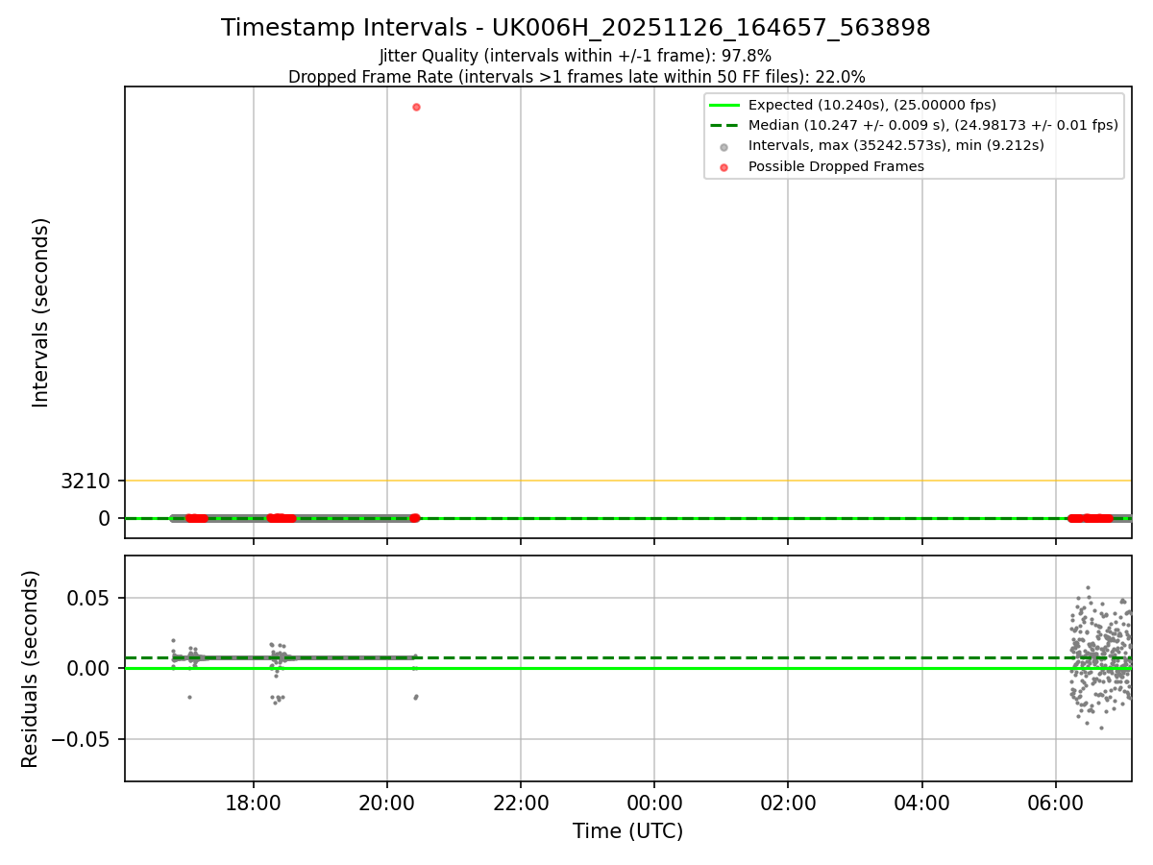Click the 04:00 time axis label

tap(922, 802)
